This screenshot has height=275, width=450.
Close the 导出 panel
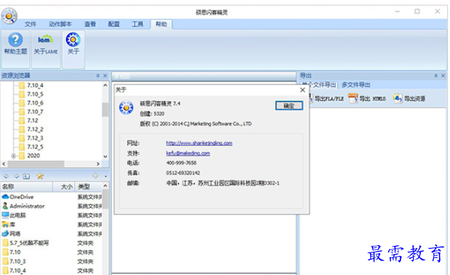(443, 75)
